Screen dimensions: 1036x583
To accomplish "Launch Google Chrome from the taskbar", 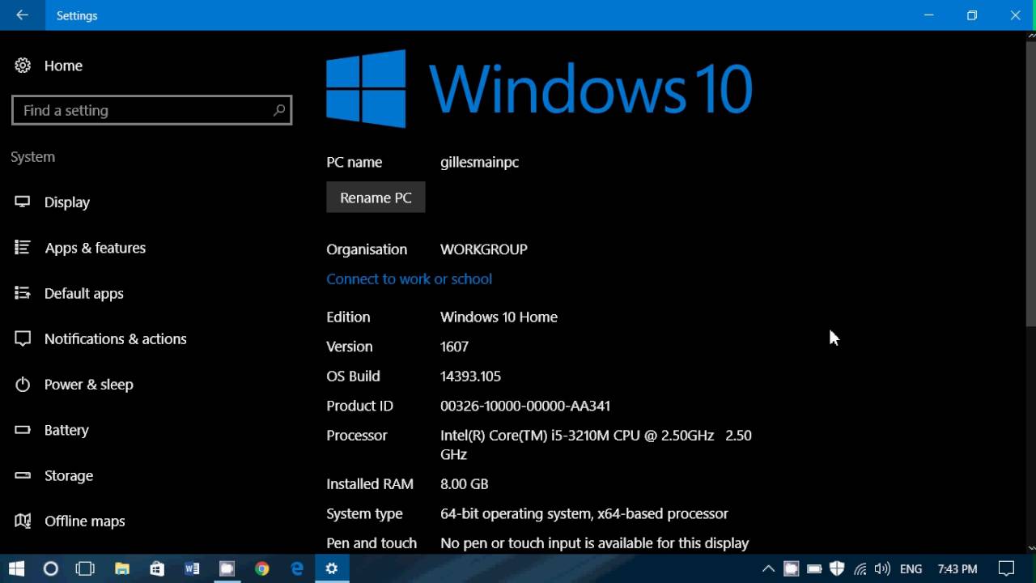I will 261,569.
